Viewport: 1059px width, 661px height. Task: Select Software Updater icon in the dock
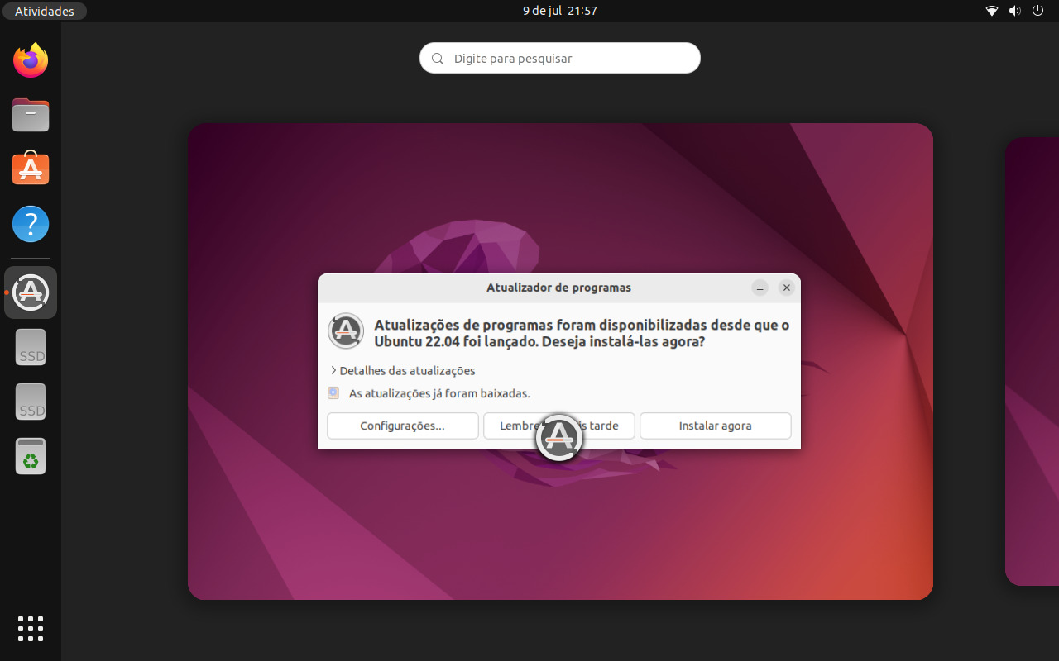pyautogui.click(x=31, y=292)
